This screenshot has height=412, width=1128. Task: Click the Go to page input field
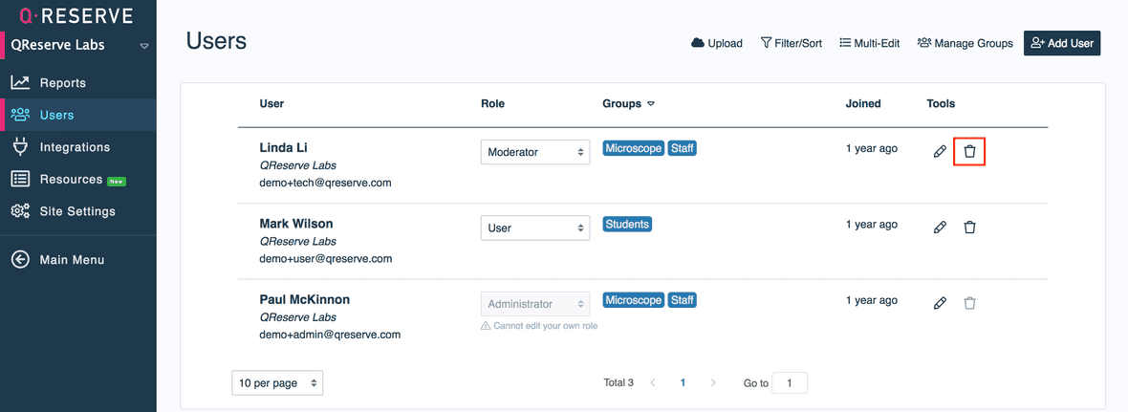789,383
